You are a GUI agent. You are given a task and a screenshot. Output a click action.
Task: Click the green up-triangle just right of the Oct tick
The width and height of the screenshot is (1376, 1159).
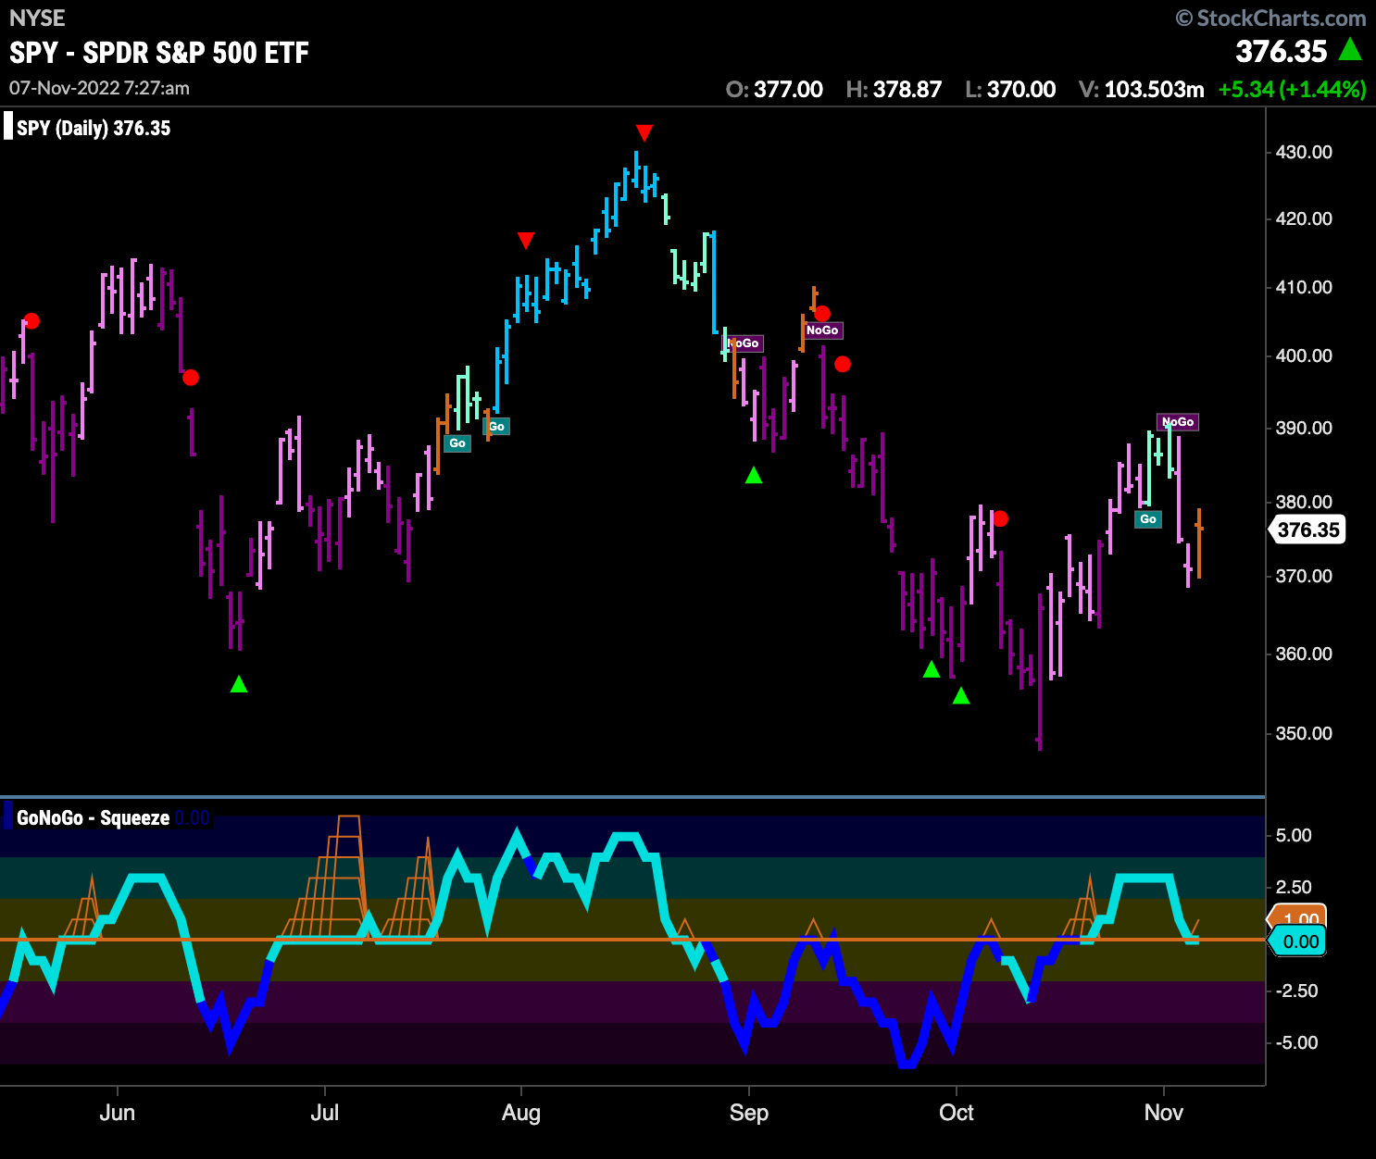961,695
